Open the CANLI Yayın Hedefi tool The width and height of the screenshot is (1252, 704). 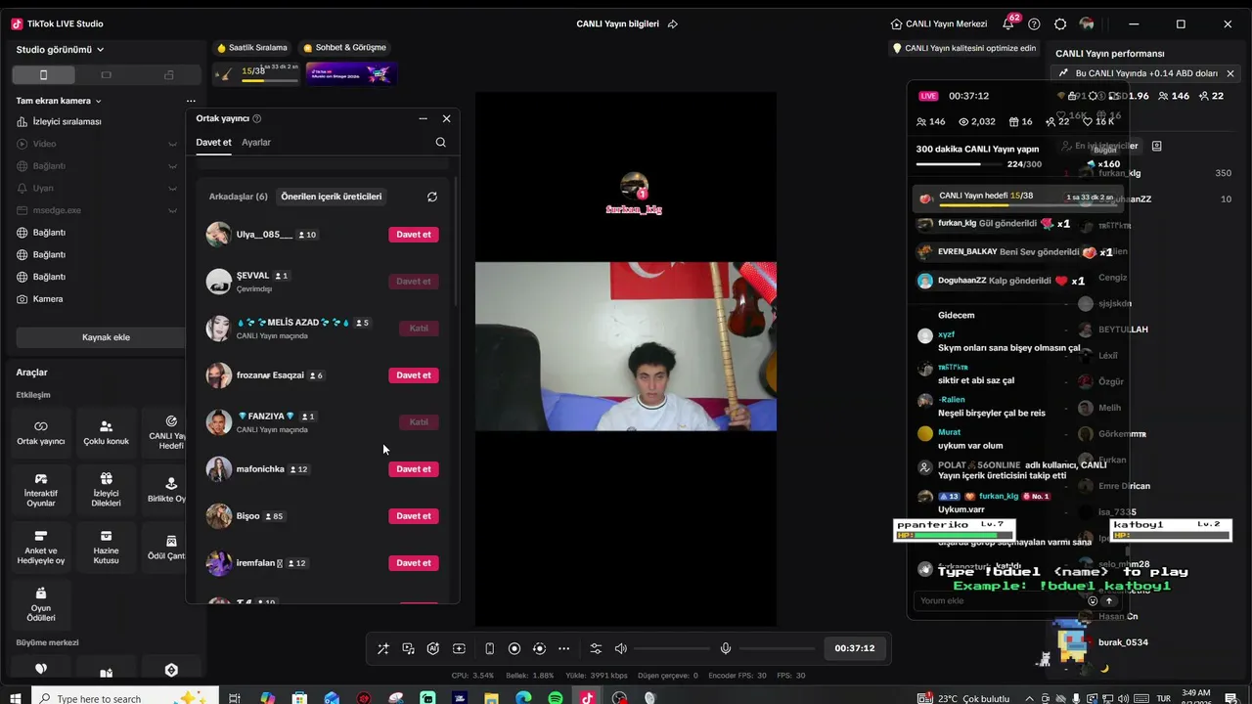[166, 433]
